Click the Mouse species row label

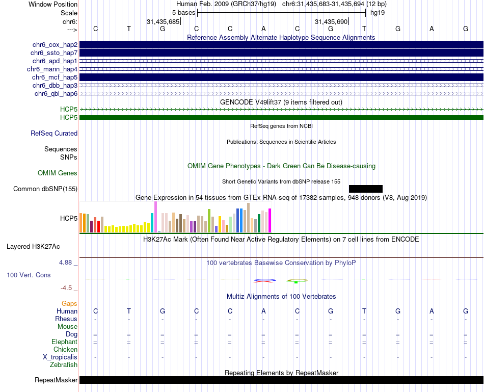(x=67, y=327)
